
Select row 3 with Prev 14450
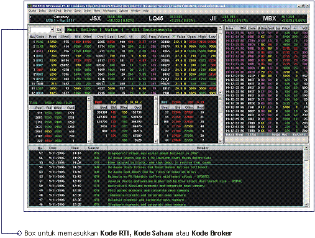point(123,51)
